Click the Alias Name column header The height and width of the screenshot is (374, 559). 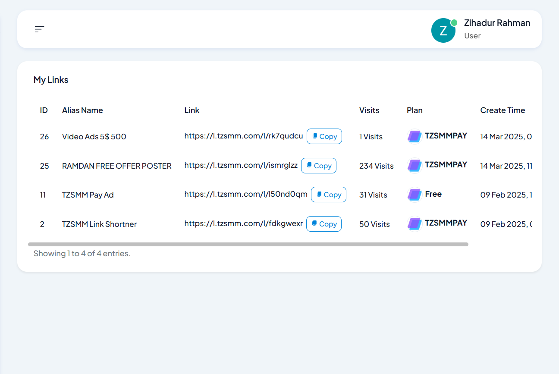click(x=82, y=110)
